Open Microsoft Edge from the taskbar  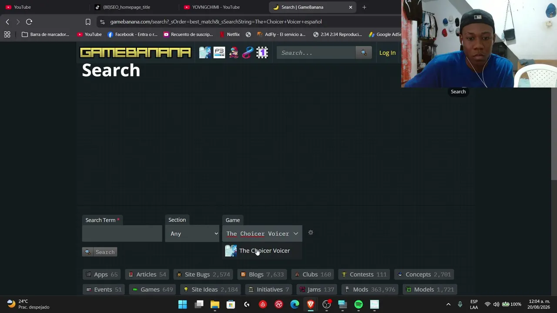[295, 304]
